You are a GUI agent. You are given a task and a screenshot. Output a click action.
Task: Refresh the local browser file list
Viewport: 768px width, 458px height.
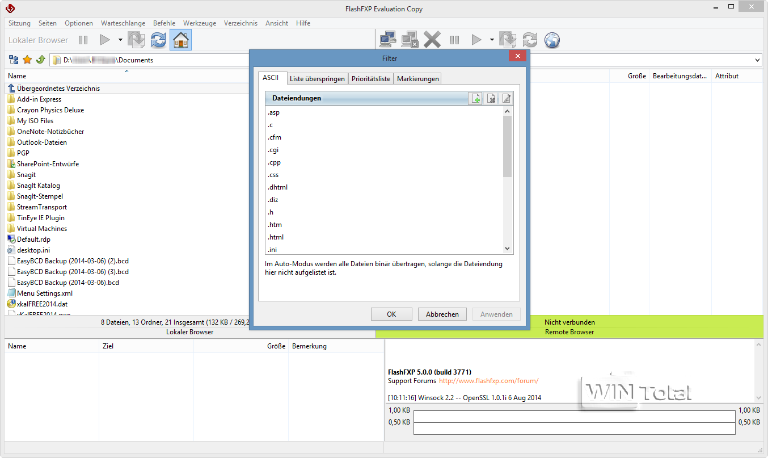coord(158,40)
